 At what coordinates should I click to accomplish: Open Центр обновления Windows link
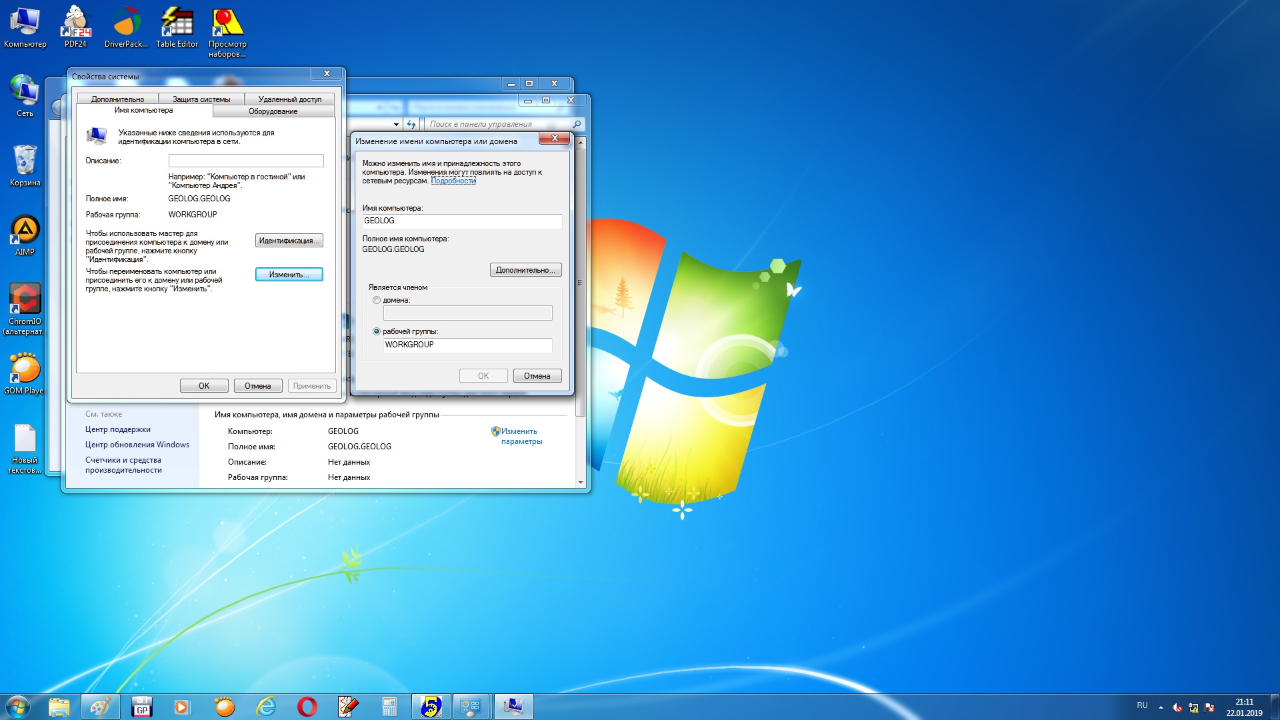(x=137, y=445)
